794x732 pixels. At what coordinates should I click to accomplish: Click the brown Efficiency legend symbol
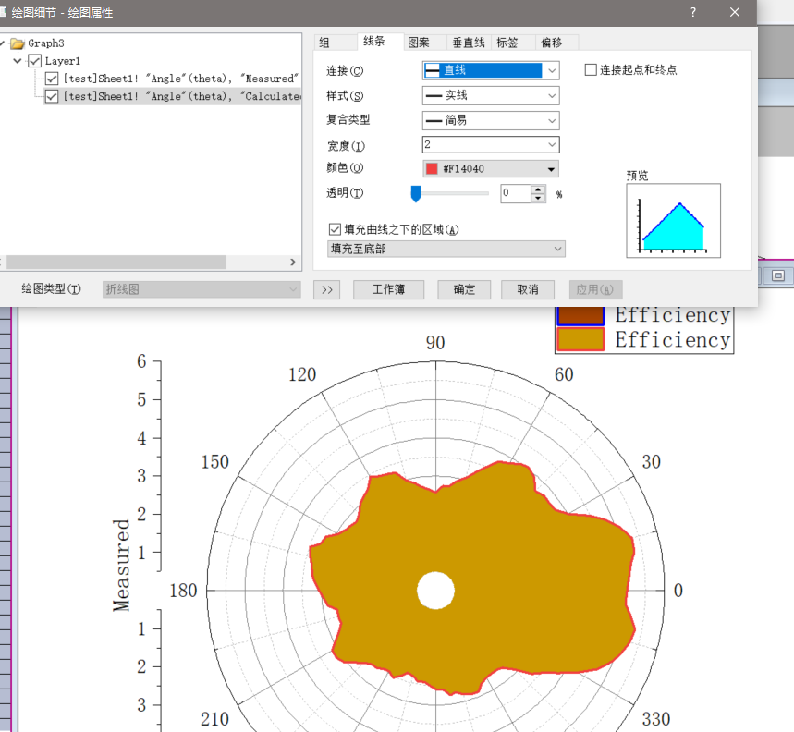(580, 316)
